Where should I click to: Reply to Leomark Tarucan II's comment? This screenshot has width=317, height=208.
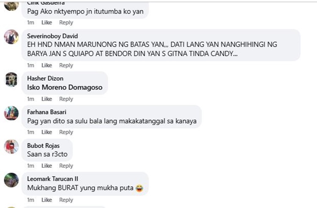coord(66,200)
